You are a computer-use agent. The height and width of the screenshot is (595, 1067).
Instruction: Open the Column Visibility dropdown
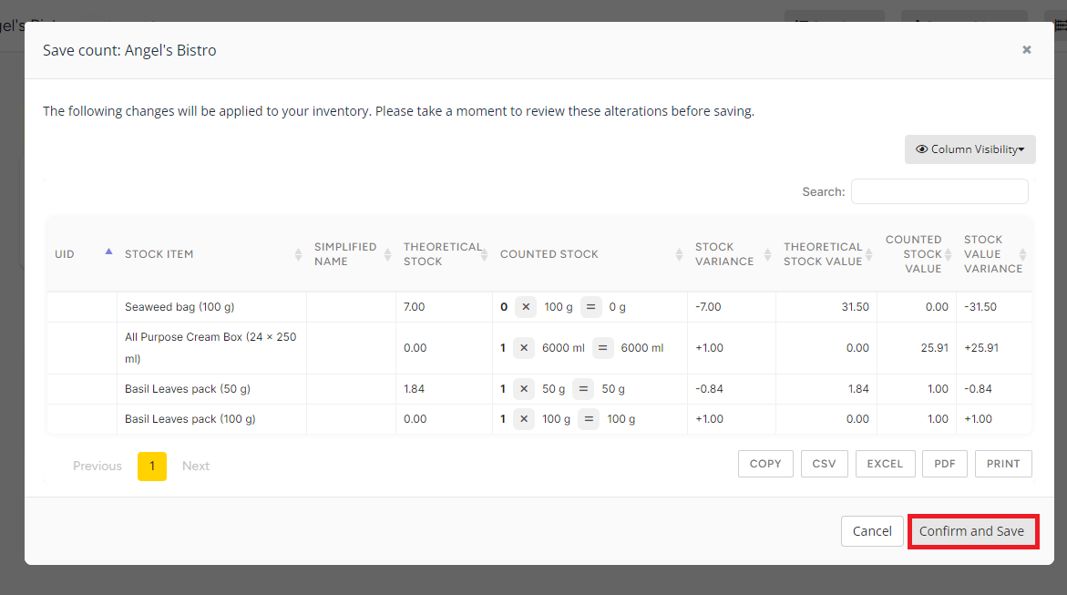click(x=970, y=149)
